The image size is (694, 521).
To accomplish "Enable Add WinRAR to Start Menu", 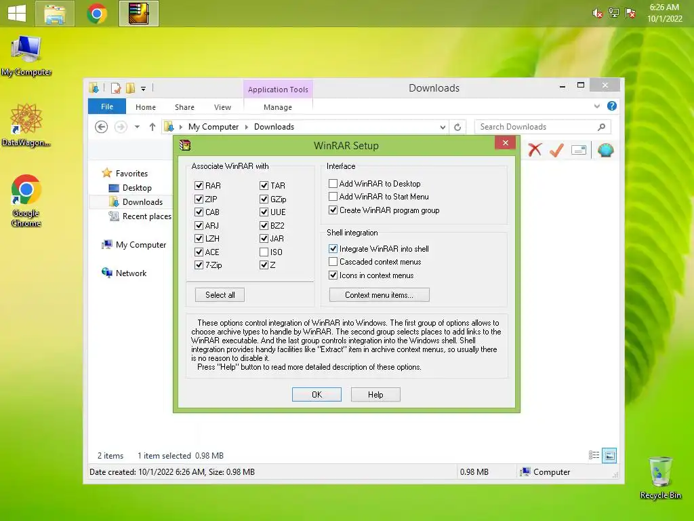I will 333,196.
